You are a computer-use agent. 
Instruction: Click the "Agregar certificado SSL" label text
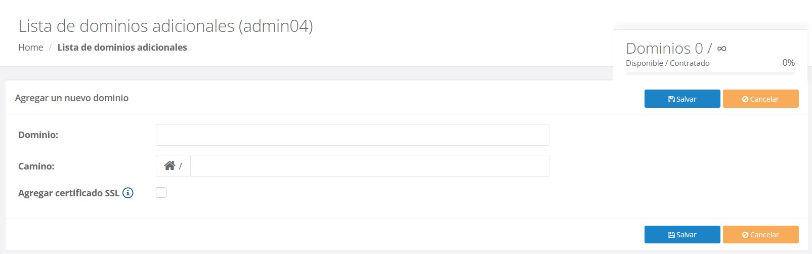[69, 193]
